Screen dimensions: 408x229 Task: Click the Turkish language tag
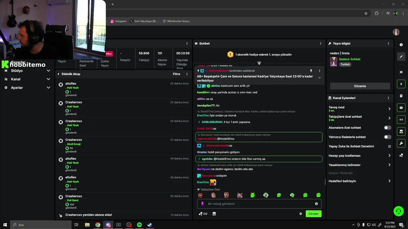[345, 64]
